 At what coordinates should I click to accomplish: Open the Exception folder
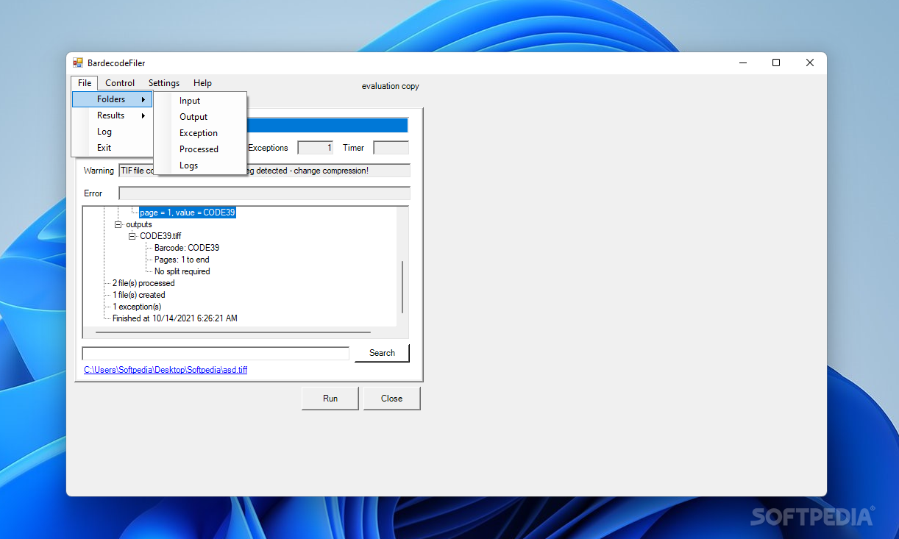(x=199, y=133)
